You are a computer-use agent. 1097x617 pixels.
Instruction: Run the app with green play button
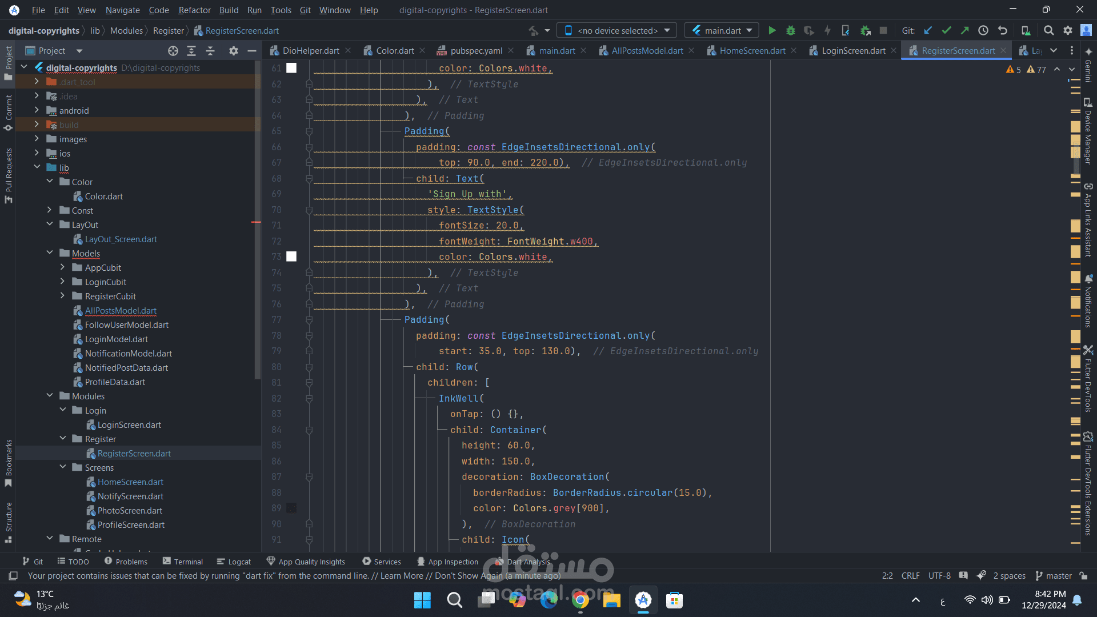[772, 31]
